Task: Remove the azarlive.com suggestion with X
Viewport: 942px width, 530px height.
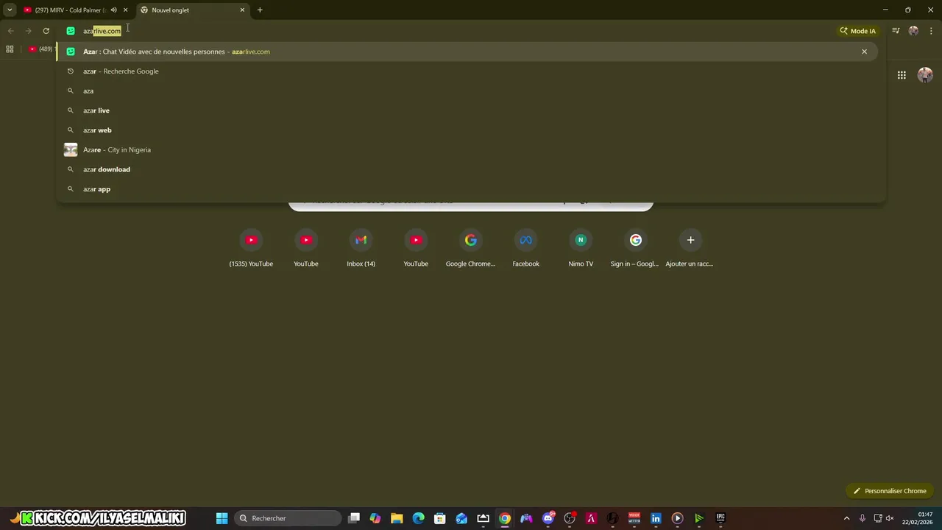Action: [x=864, y=52]
